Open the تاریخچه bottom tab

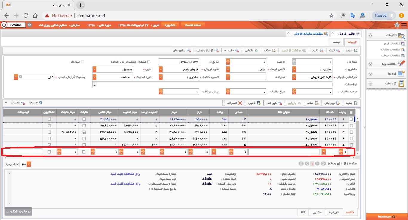tap(333, 212)
